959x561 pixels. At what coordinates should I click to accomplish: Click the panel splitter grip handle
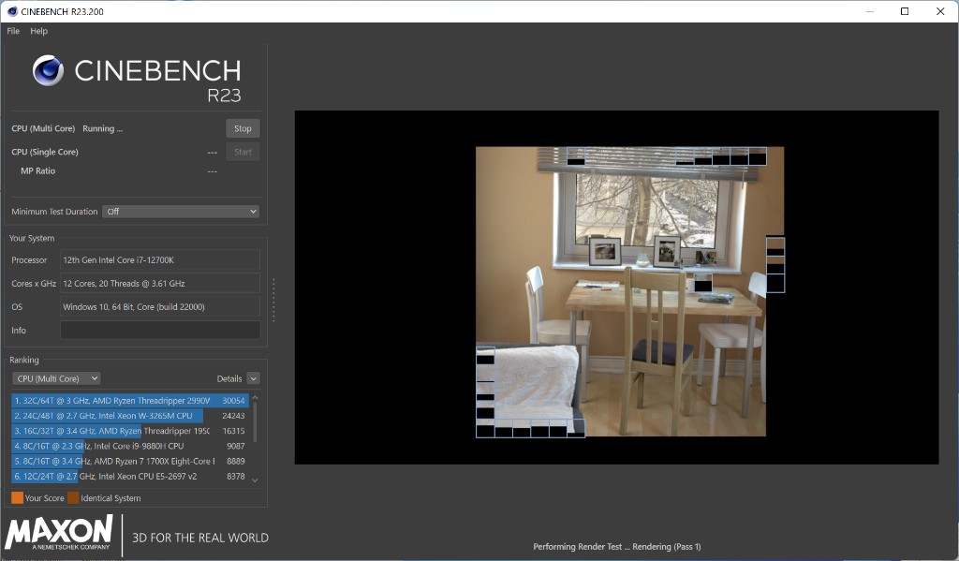[x=273, y=300]
